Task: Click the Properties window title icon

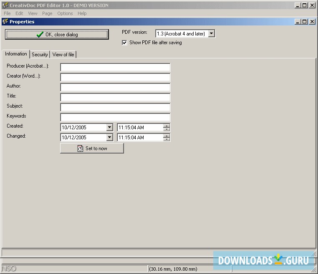Action: (5, 22)
